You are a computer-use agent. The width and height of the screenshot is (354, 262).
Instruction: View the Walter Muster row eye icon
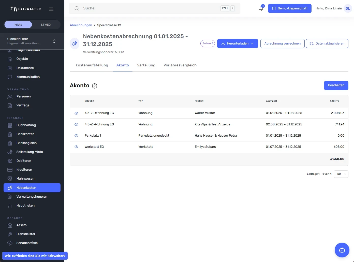[76, 113]
